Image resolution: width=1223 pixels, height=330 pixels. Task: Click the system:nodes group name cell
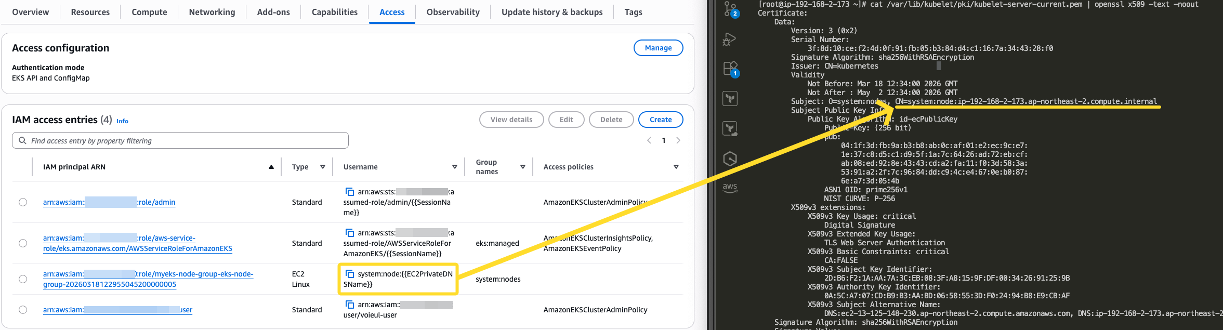click(498, 279)
